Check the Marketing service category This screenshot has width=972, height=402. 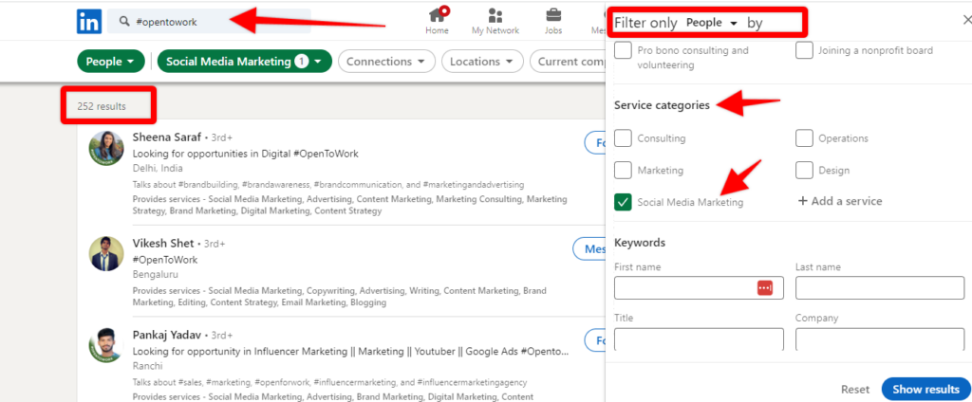point(623,170)
